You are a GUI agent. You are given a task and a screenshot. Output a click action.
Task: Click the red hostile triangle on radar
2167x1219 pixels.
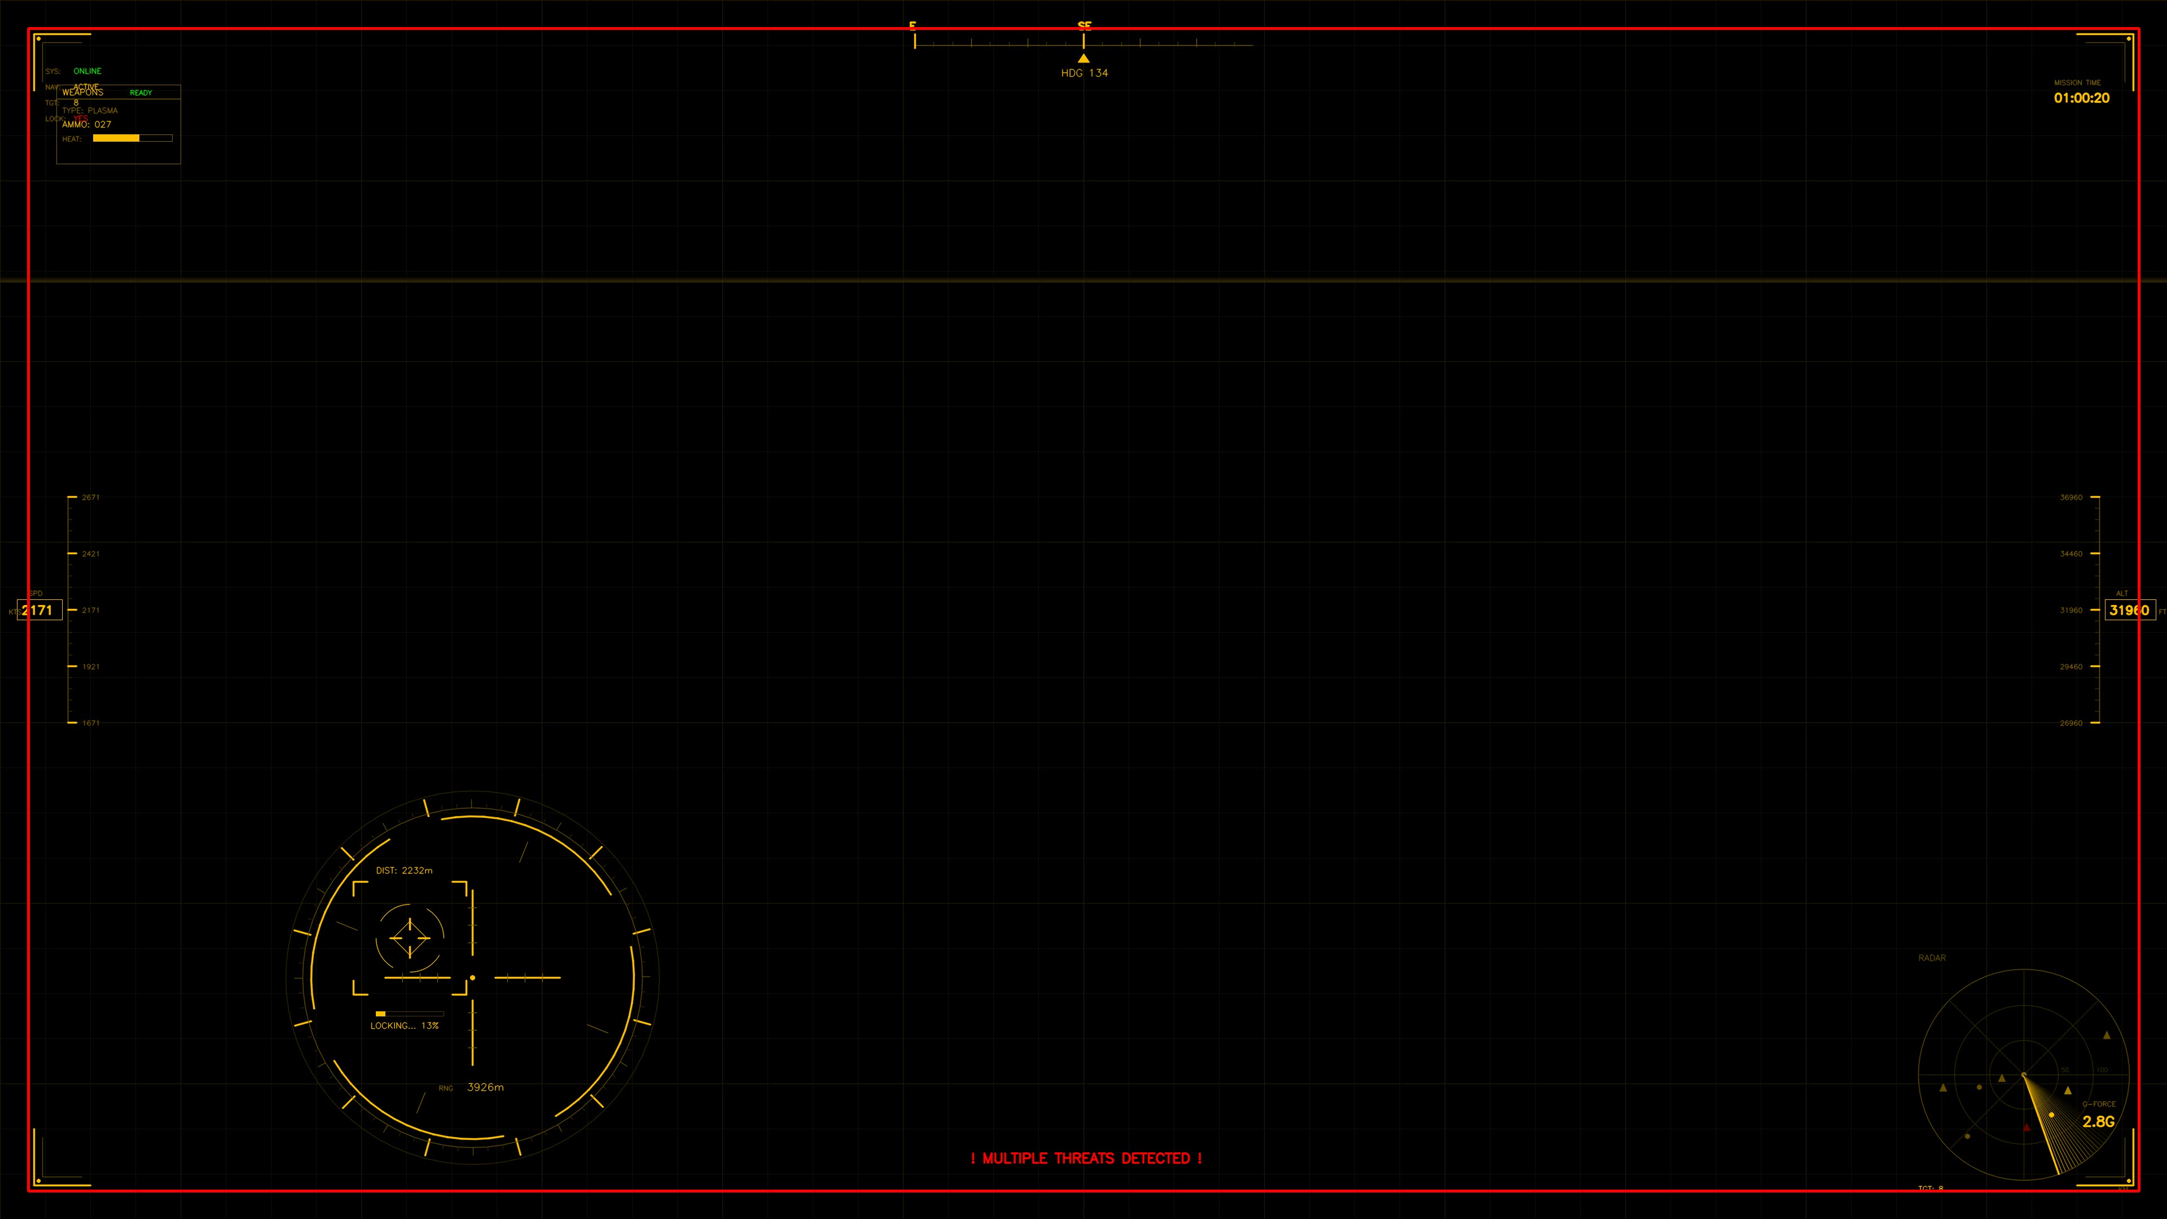point(2026,1128)
